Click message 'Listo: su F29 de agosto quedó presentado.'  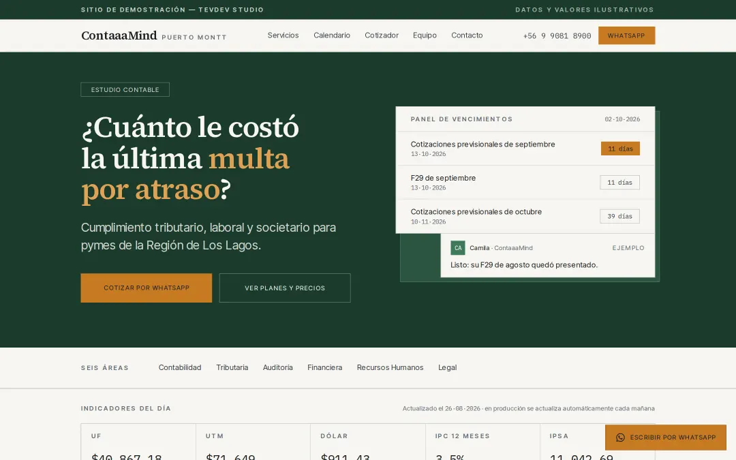524,265
